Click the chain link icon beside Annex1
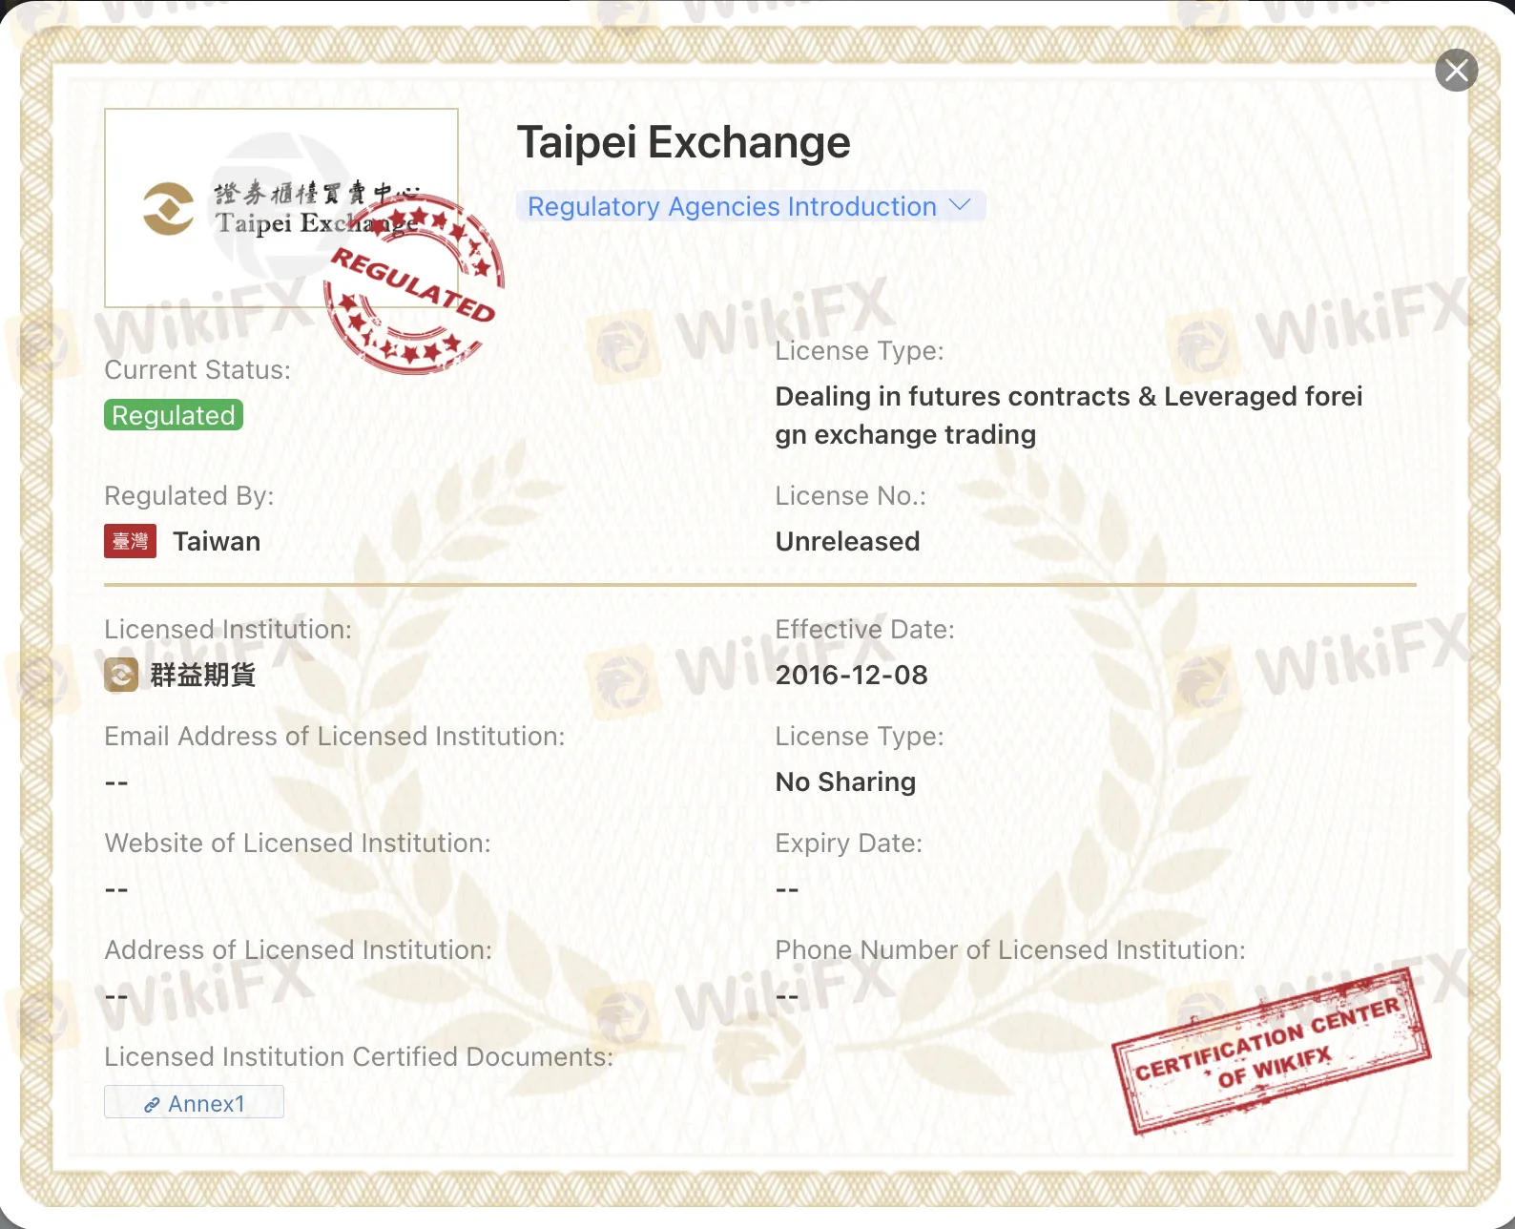 [152, 1105]
